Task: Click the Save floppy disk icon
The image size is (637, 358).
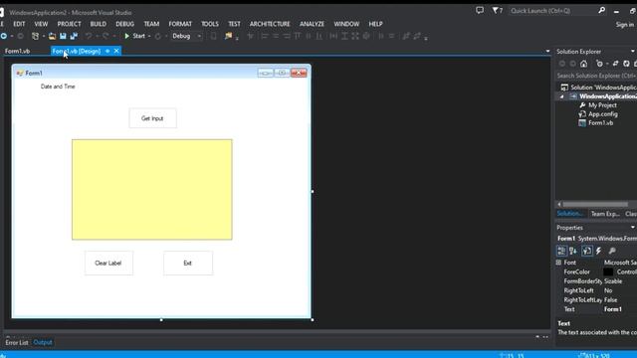Action: coord(63,36)
